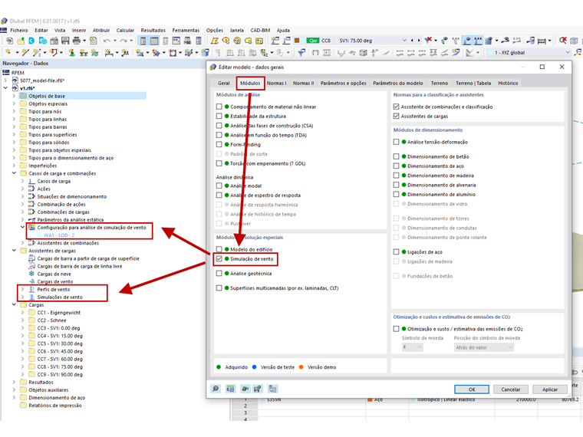583x437 pixels.
Task: Click the yellow parallelogram surface icon
Action: point(215,41)
